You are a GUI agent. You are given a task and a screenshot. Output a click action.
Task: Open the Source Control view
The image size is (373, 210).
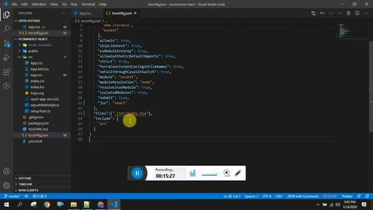(x=6, y=43)
